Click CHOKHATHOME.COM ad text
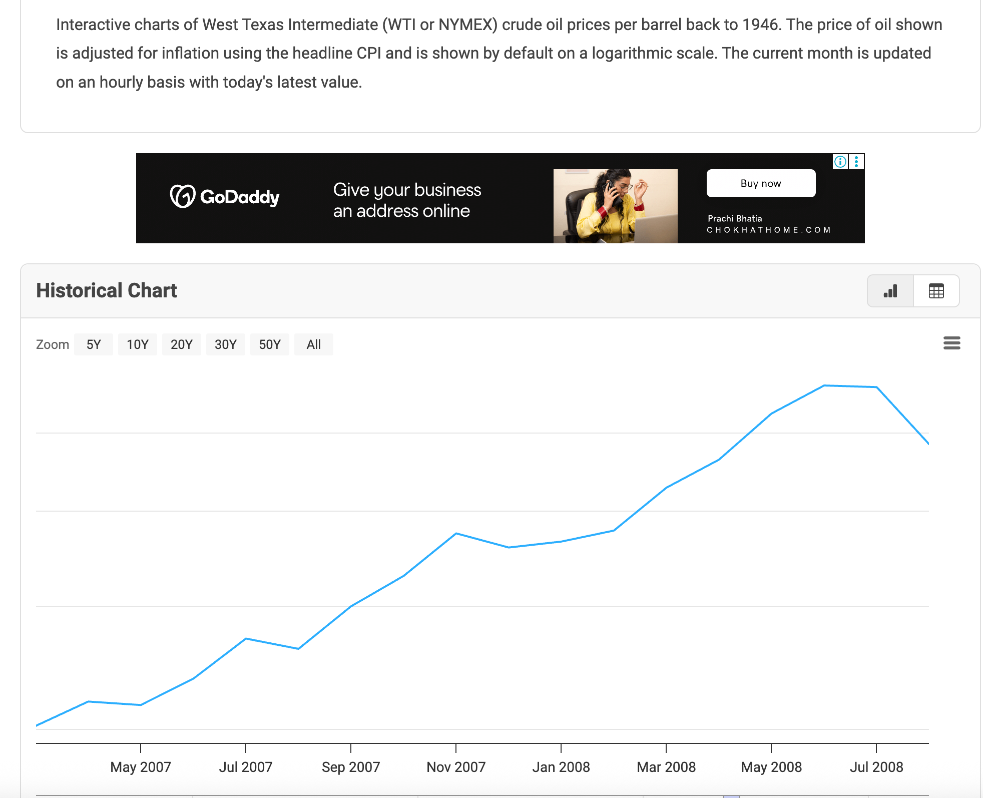983x798 pixels. [768, 230]
